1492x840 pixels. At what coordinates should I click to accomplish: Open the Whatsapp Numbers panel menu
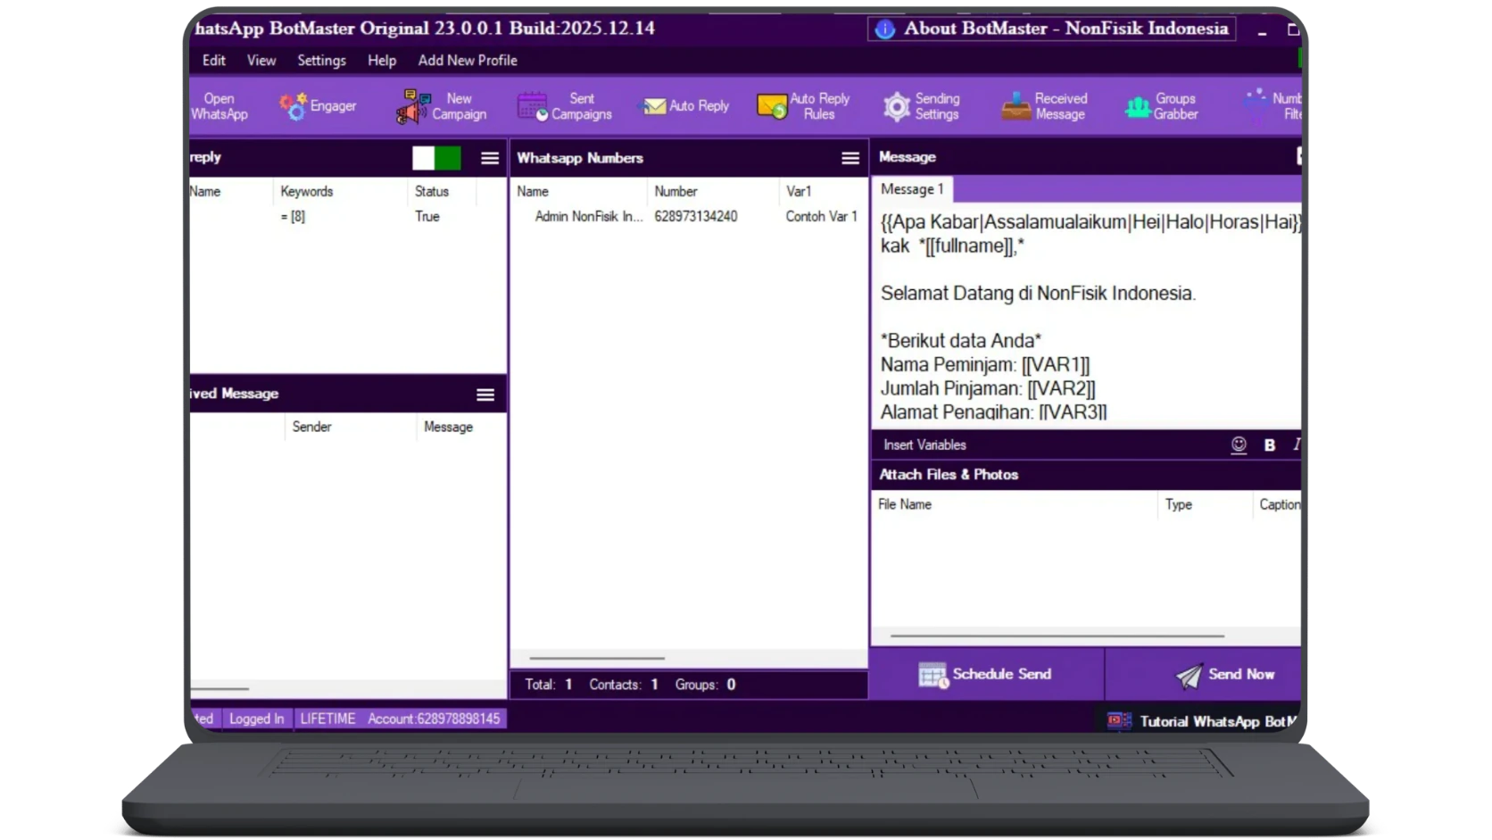coord(850,158)
